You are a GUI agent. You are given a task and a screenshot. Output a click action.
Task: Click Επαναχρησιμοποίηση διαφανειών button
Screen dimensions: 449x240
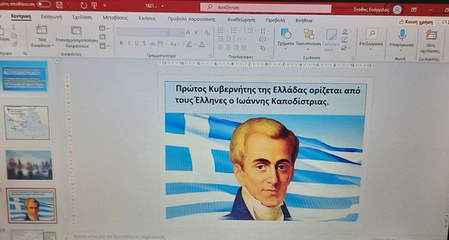tap(76, 37)
